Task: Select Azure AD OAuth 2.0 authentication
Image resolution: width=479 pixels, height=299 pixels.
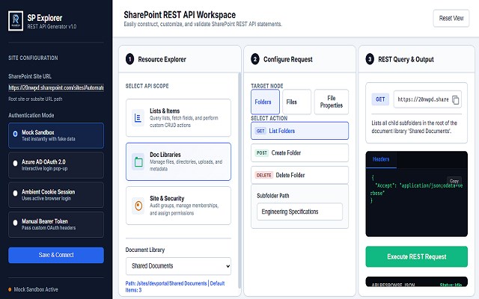Action: [56, 165]
